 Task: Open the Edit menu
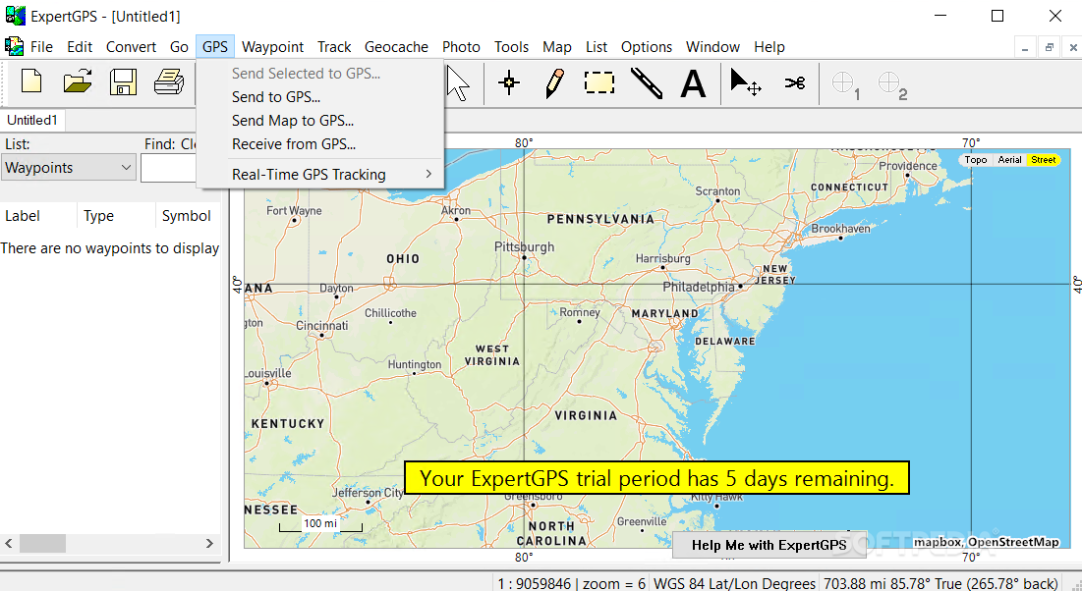(80, 47)
